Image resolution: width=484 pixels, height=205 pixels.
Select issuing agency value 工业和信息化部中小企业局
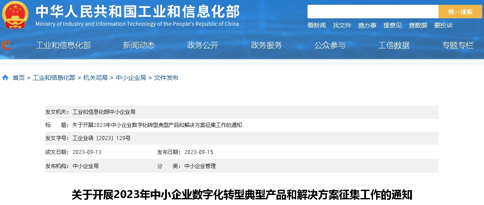click(x=104, y=112)
